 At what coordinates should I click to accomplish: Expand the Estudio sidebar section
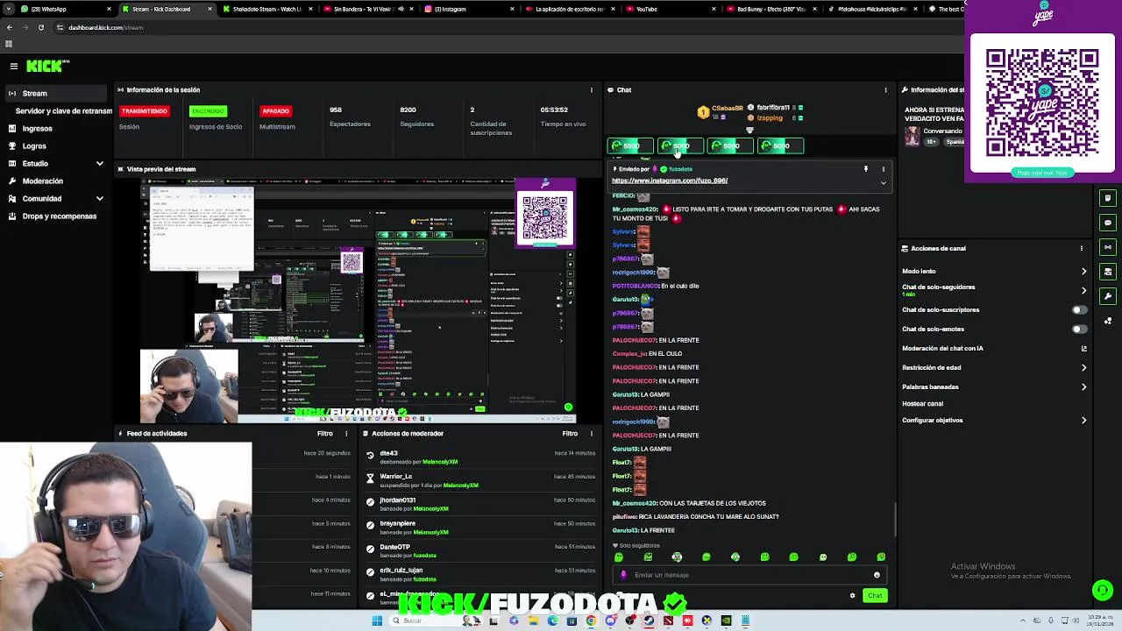pyautogui.click(x=99, y=163)
